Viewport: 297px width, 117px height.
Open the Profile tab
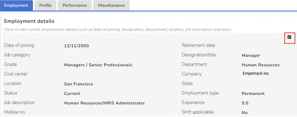point(45,5)
